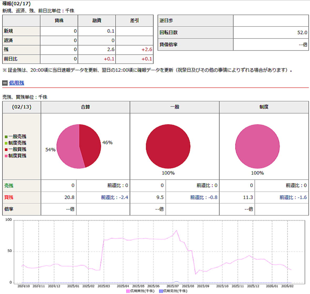
Task: Click the 合算 買残 value 20.8
Action: point(69,197)
